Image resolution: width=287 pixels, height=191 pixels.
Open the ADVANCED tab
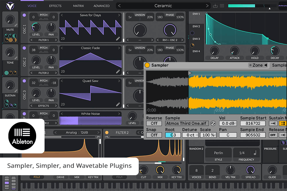[102, 6]
